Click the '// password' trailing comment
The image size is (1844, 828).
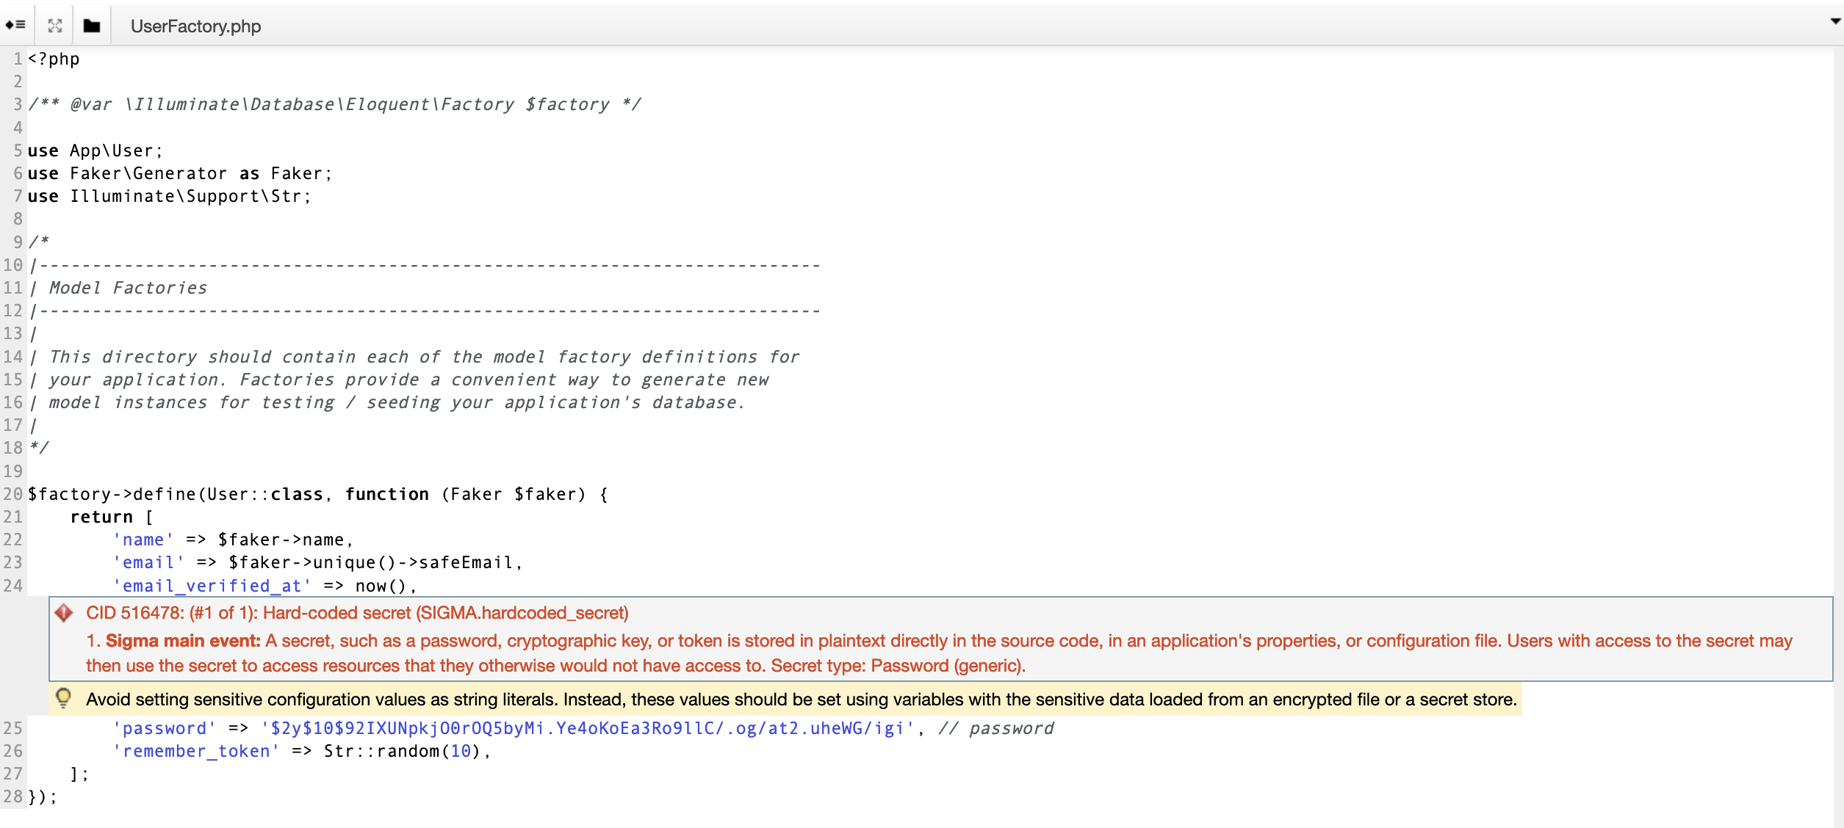click(996, 728)
